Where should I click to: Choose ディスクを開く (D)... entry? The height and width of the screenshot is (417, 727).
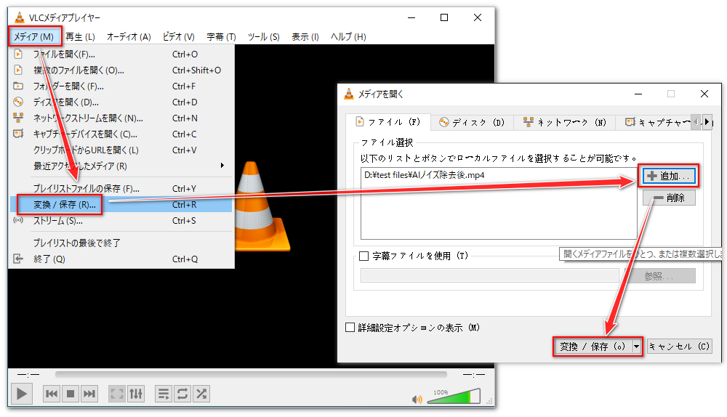point(121,102)
